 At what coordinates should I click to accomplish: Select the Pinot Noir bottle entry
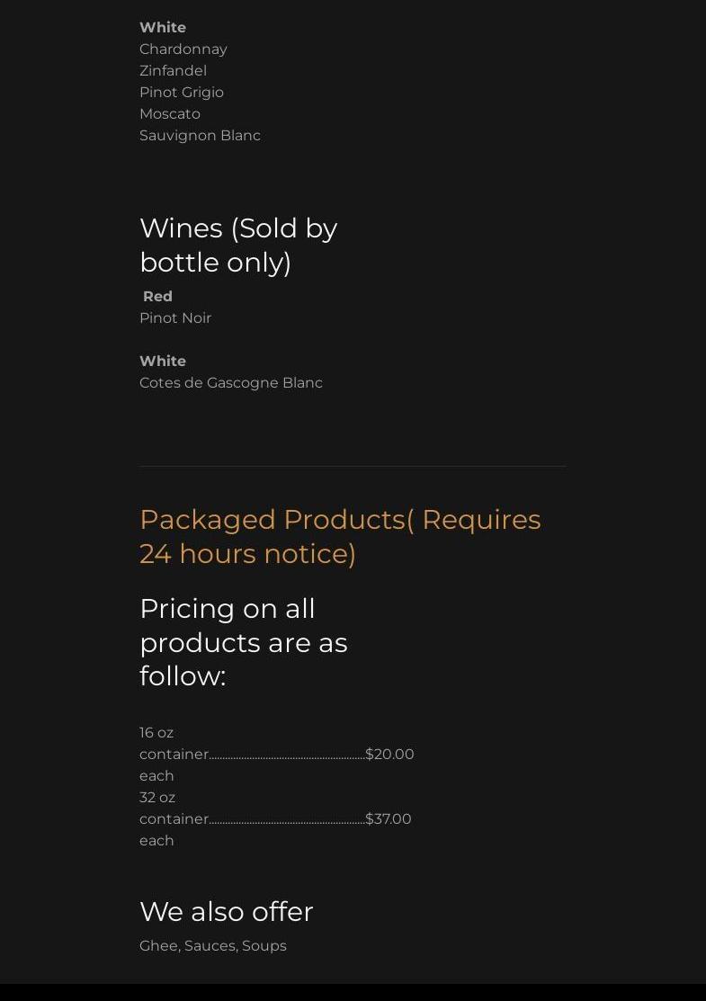175,318
